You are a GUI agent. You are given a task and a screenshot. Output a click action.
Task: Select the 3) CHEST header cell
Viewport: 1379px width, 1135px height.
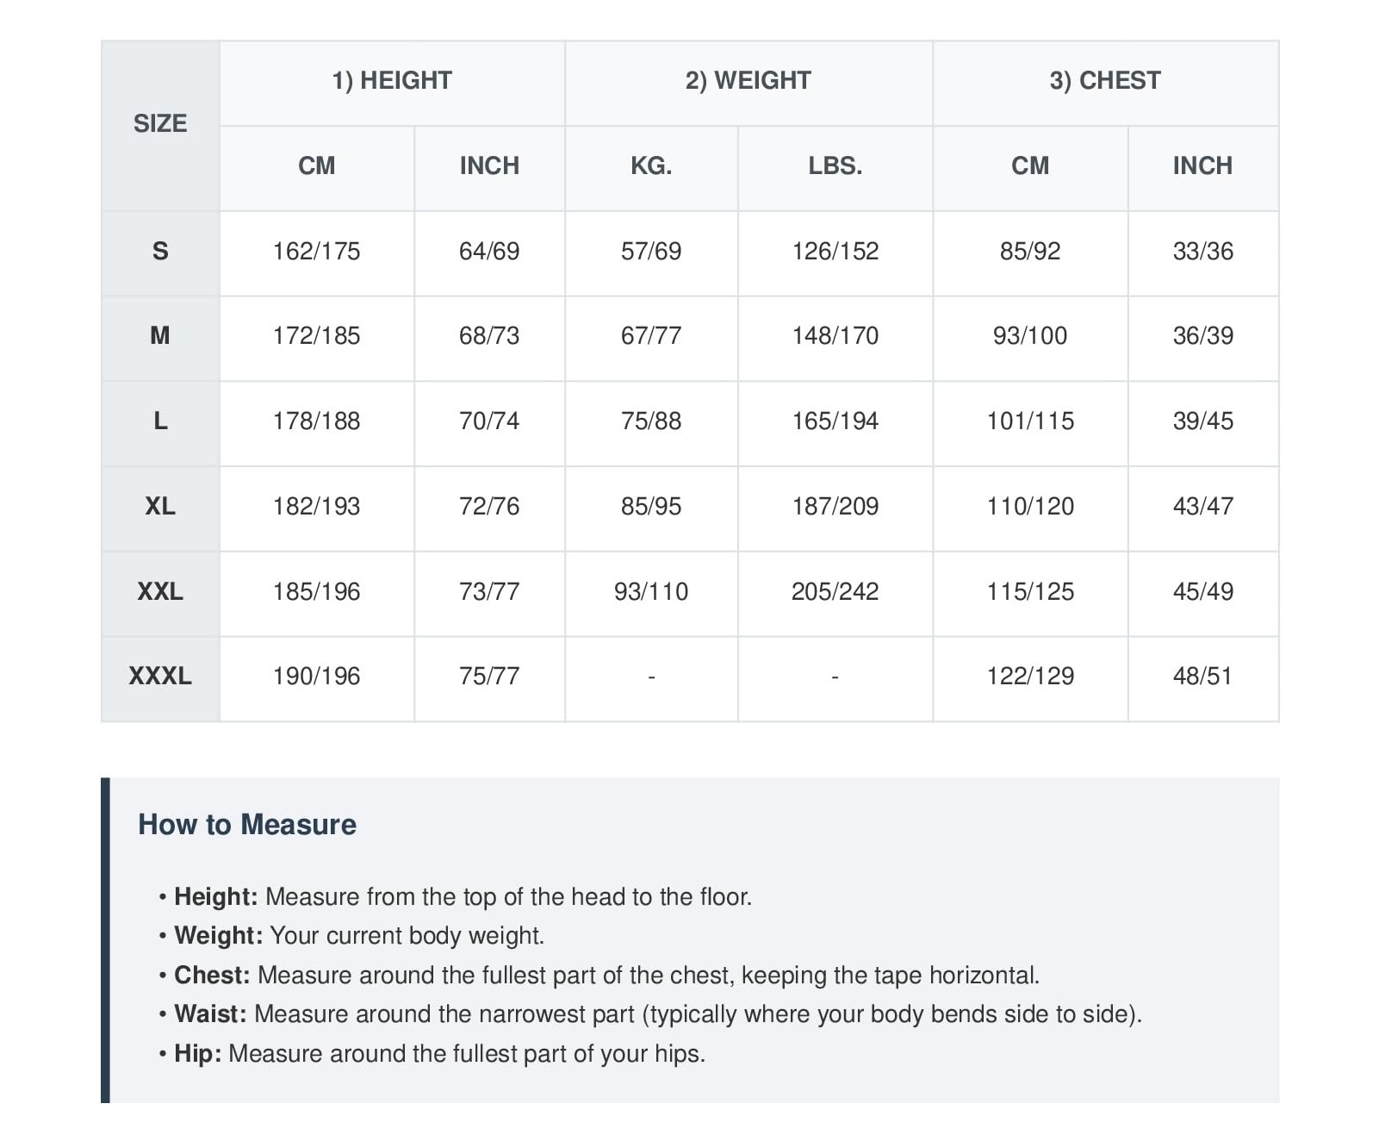coord(1105,83)
